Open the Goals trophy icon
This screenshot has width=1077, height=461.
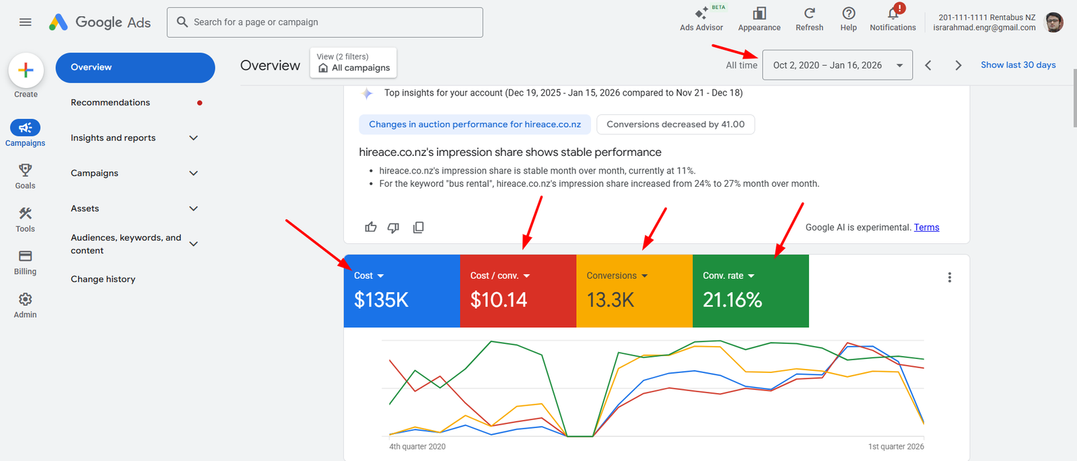coord(26,170)
